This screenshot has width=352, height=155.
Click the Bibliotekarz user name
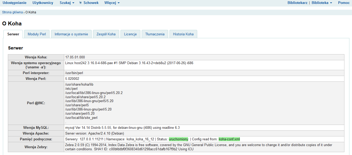click(x=297, y=3)
